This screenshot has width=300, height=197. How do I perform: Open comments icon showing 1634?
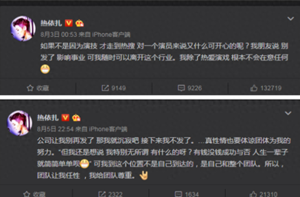(x=178, y=194)
